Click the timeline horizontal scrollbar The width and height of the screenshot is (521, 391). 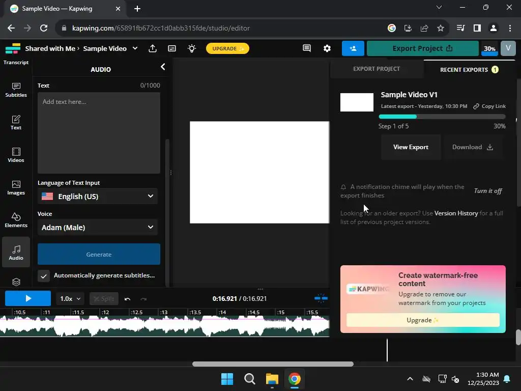coord(273,364)
